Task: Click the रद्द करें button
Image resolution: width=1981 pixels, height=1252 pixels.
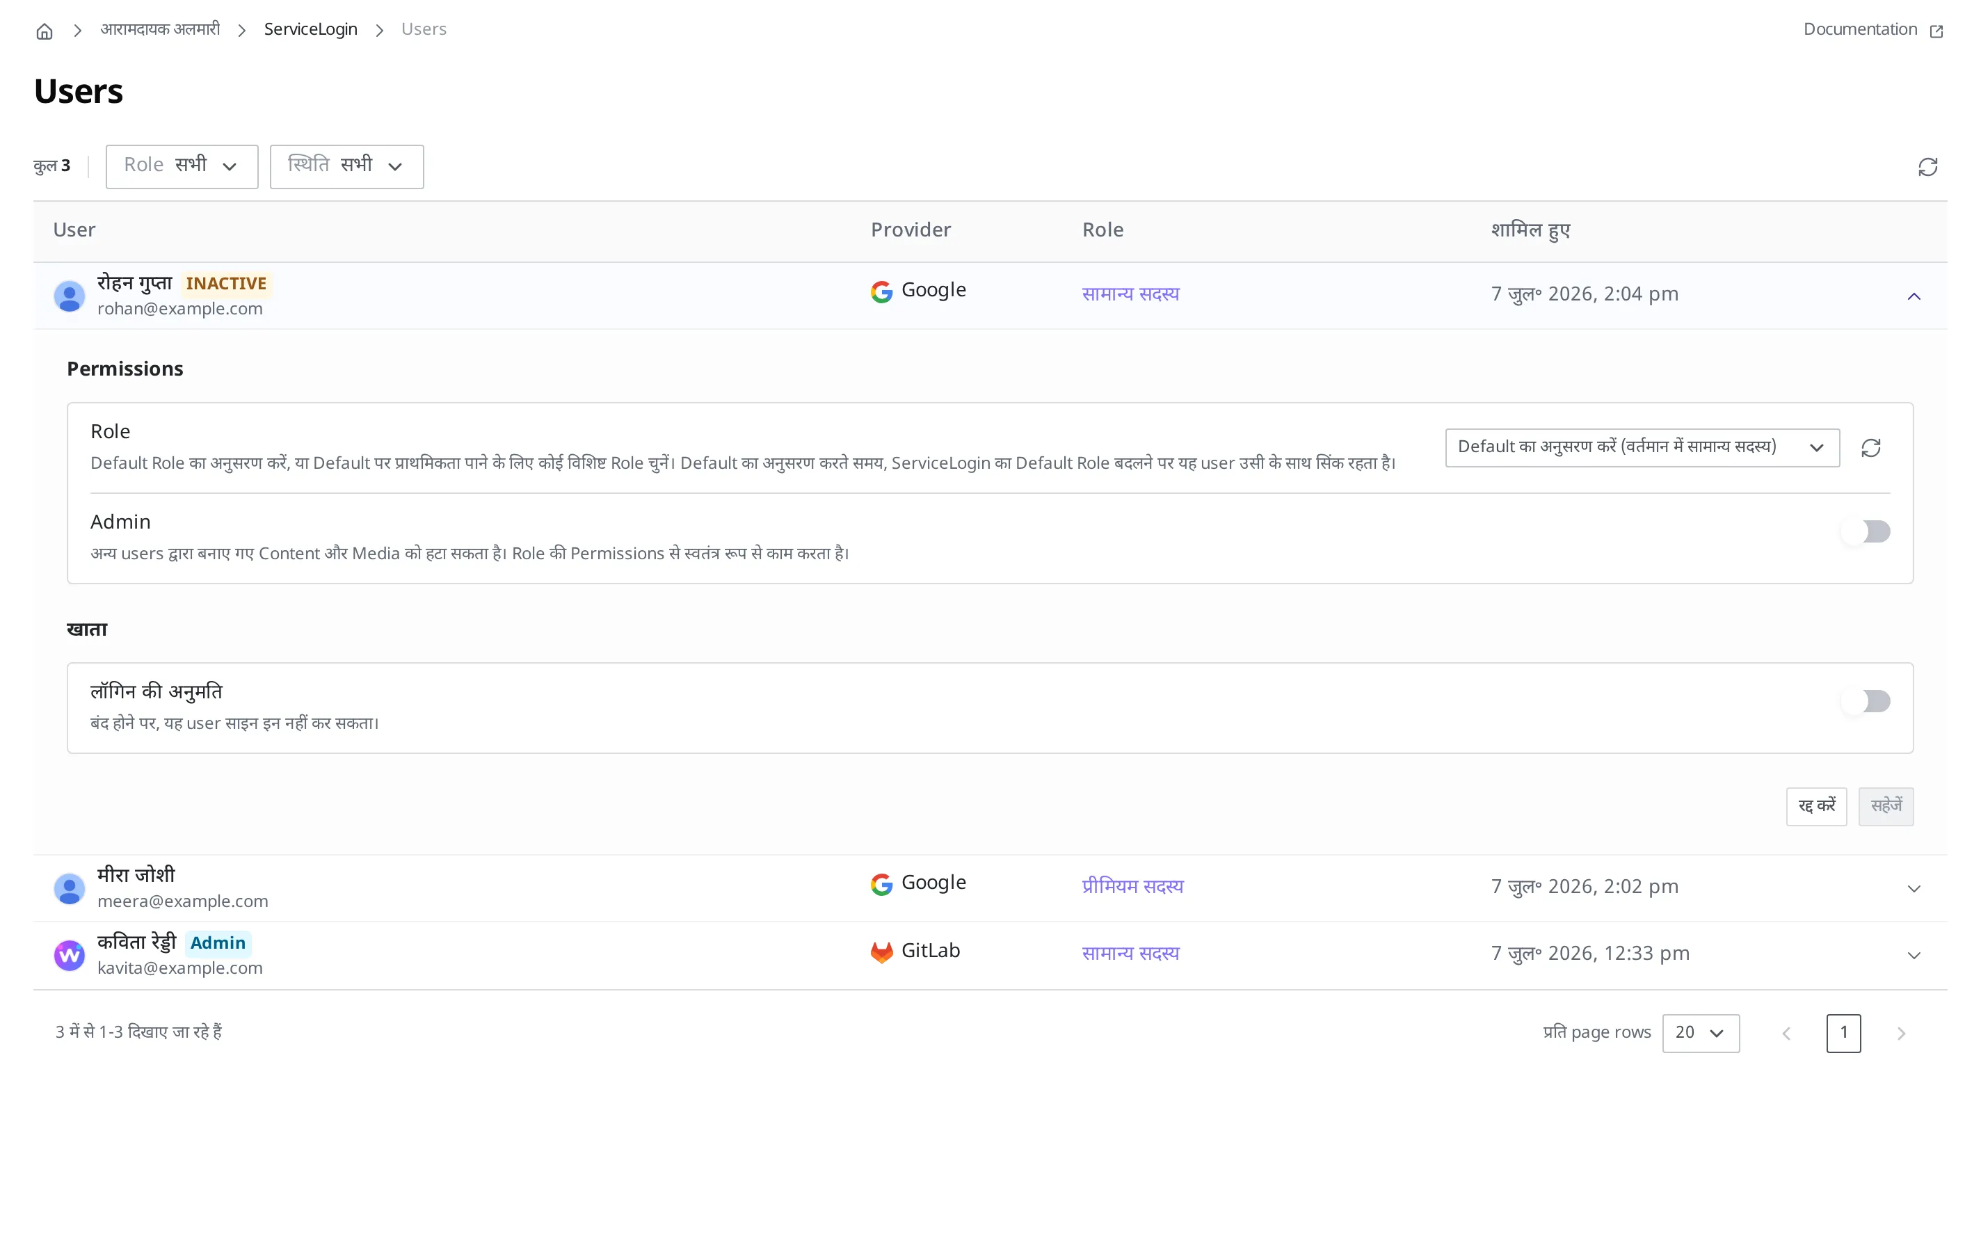Action: tap(1816, 806)
